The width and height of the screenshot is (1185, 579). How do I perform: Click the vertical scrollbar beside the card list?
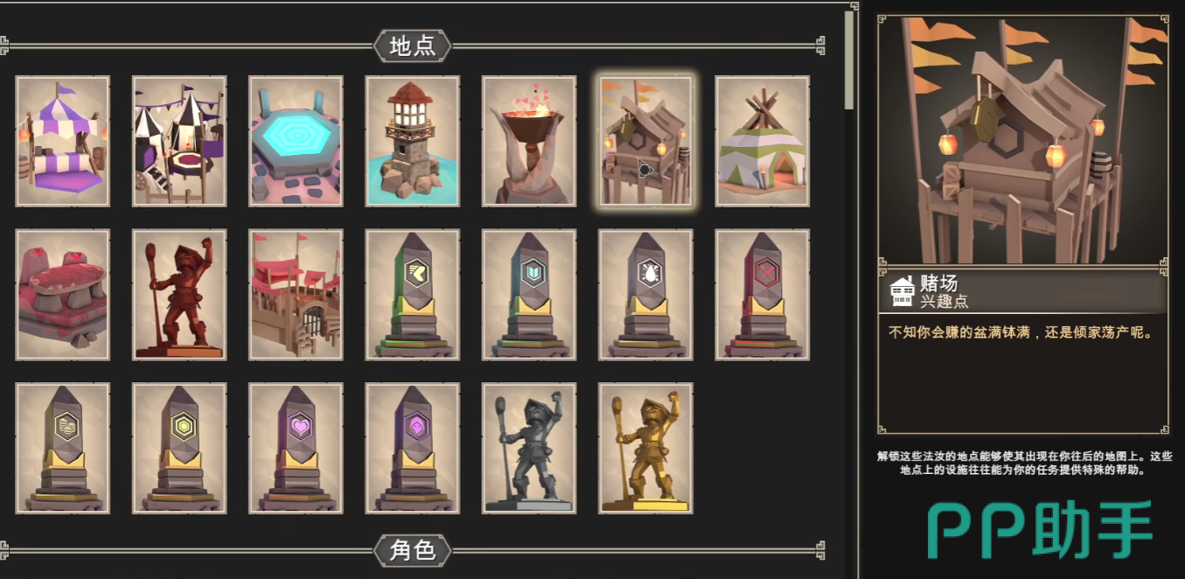(x=848, y=59)
